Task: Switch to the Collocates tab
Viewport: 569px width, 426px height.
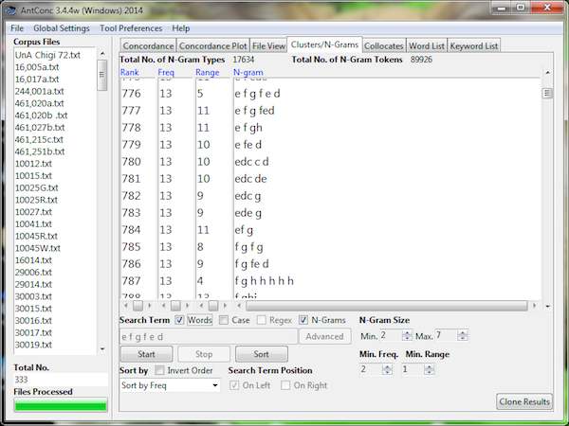Action: coord(384,46)
